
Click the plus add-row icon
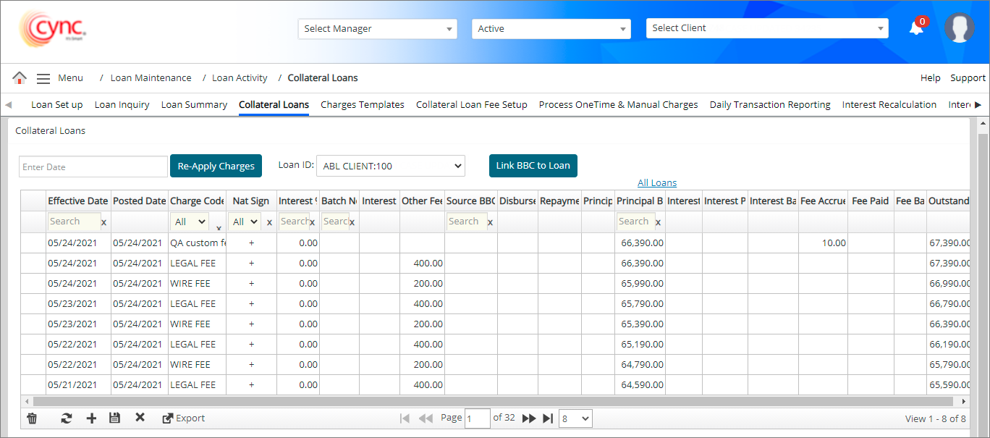click(x=91, y=418)
